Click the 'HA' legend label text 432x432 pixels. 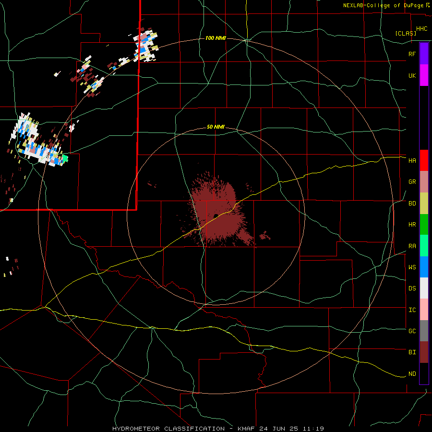tap(412, 160)
